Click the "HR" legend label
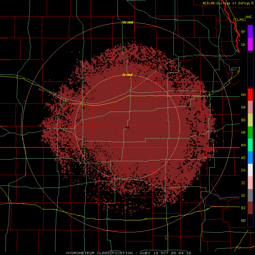The height and width of the screenshot is (255, 255). (x=243, y=133)
